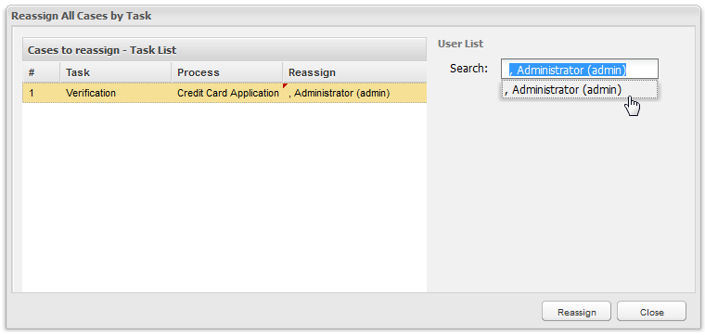
Task: Click the 'Search:' field label
Action: [x=469, y=69]
